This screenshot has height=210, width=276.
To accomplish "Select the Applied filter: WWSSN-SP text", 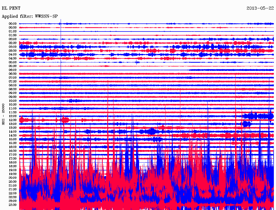I will (30, 16).
